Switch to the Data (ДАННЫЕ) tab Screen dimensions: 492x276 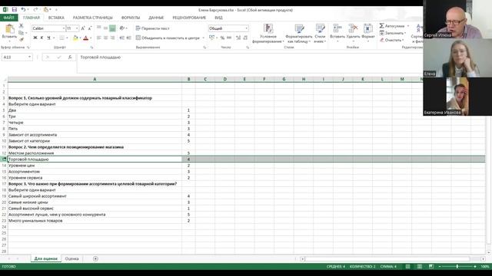pyautogui.click(x=156, y=18)
